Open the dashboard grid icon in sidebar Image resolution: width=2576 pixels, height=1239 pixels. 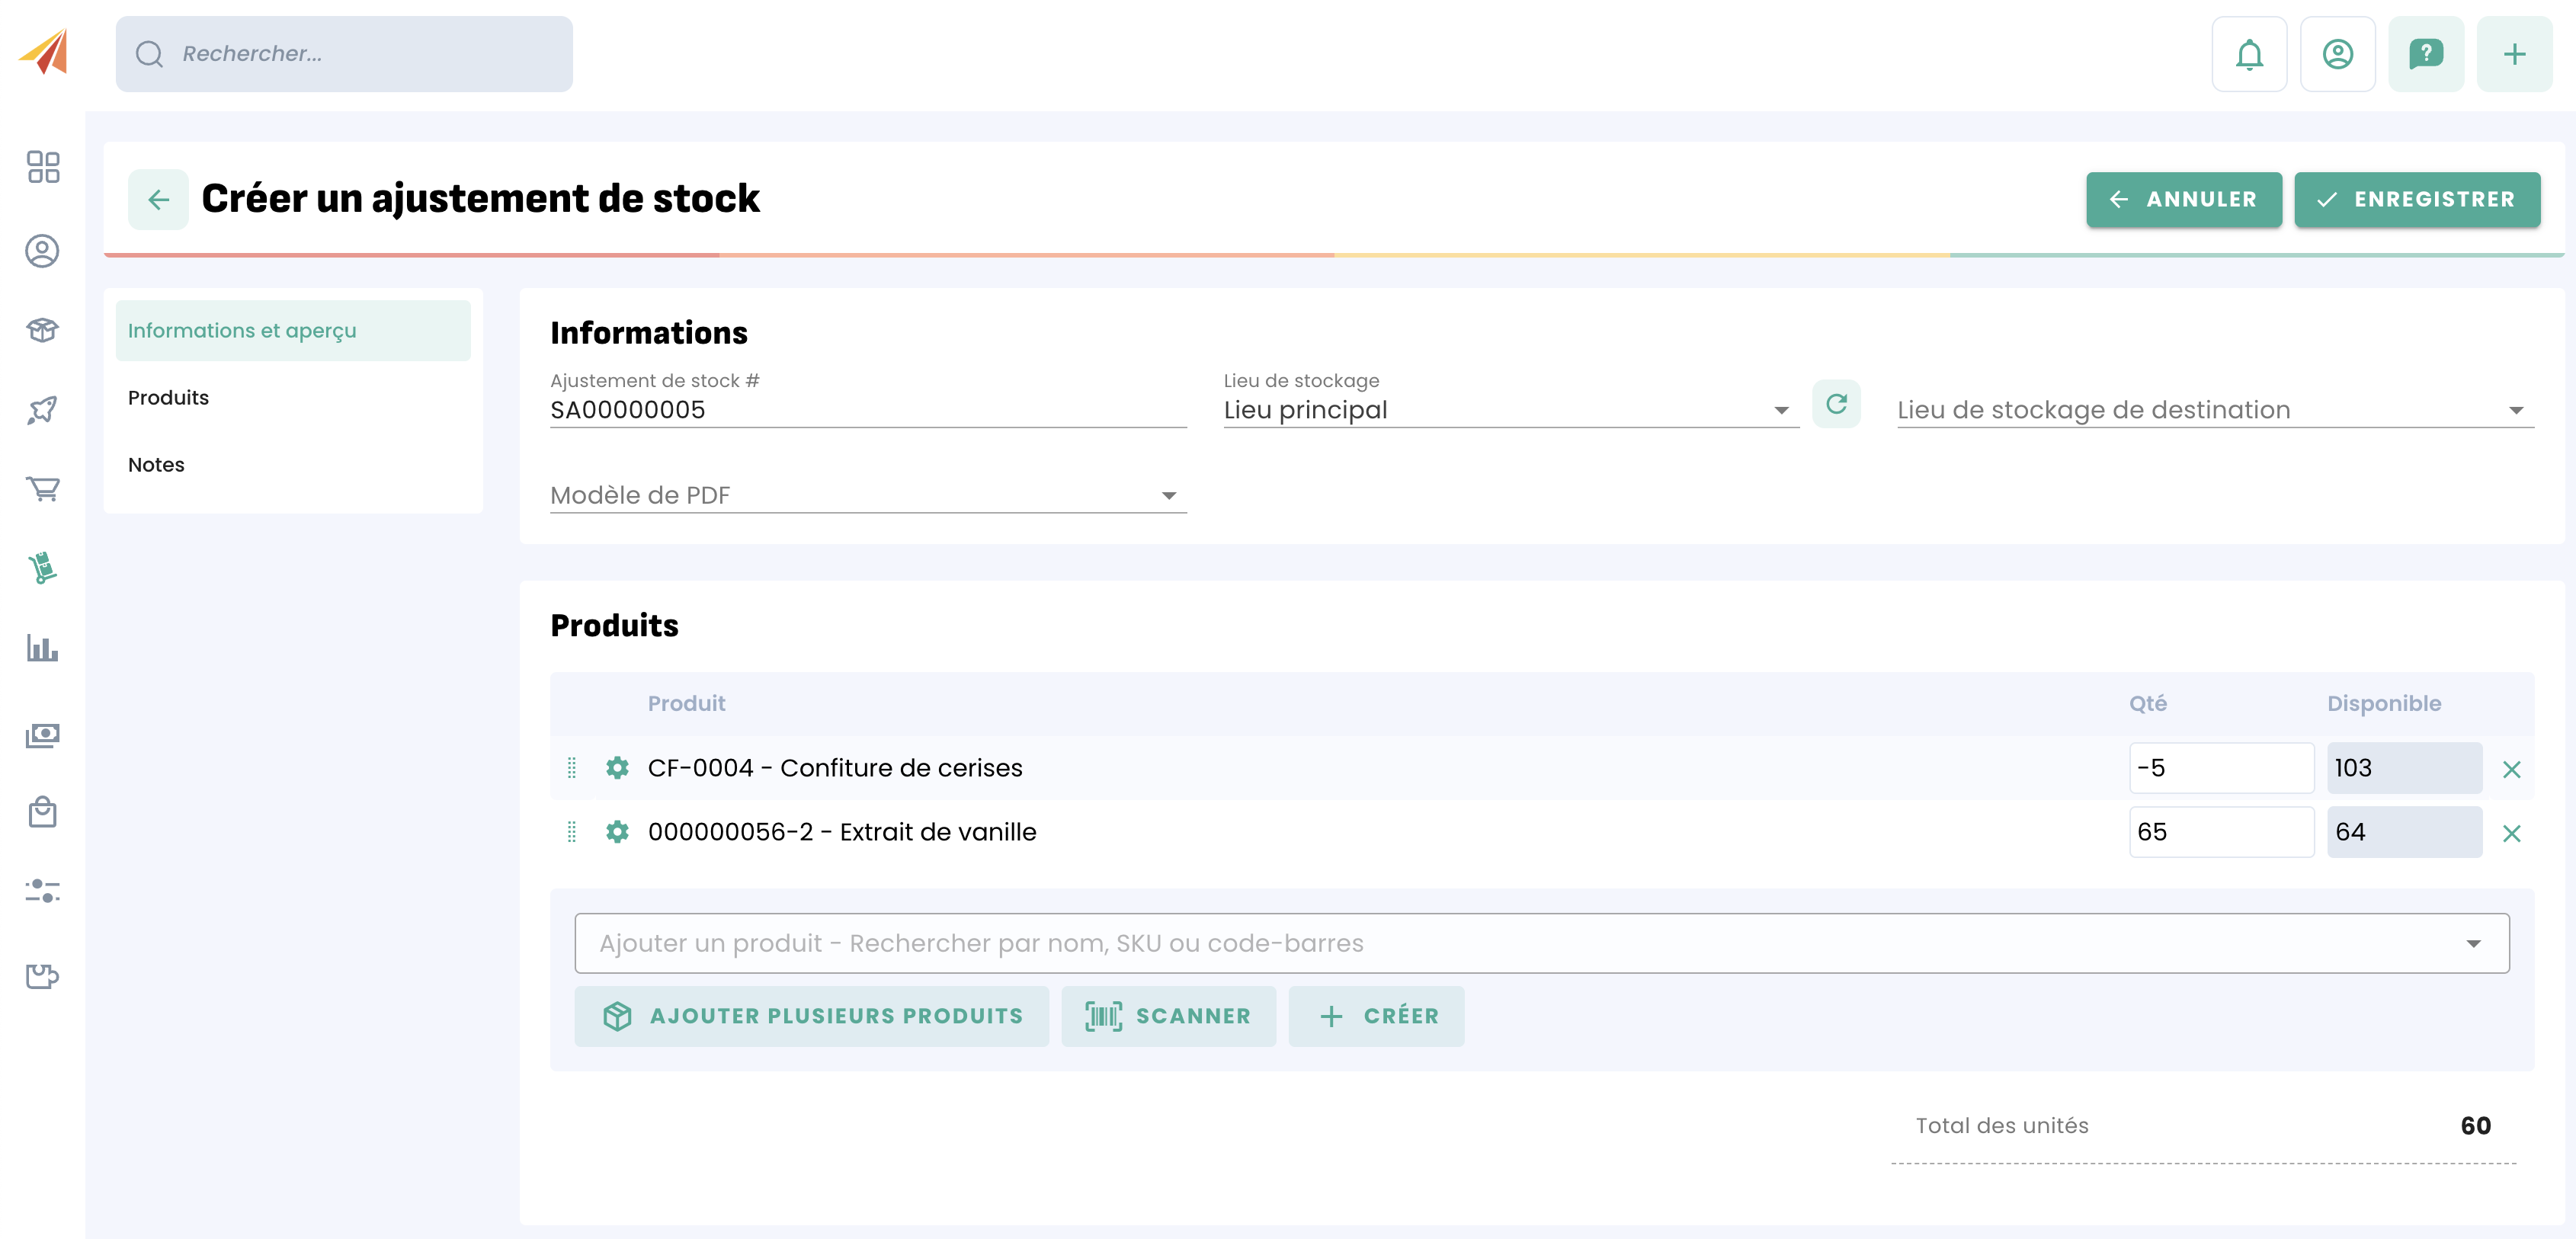(x=43, y=167)
